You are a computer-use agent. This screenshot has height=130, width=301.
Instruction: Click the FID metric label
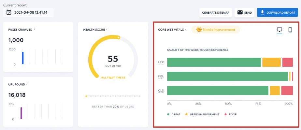(x=161, y=77)
